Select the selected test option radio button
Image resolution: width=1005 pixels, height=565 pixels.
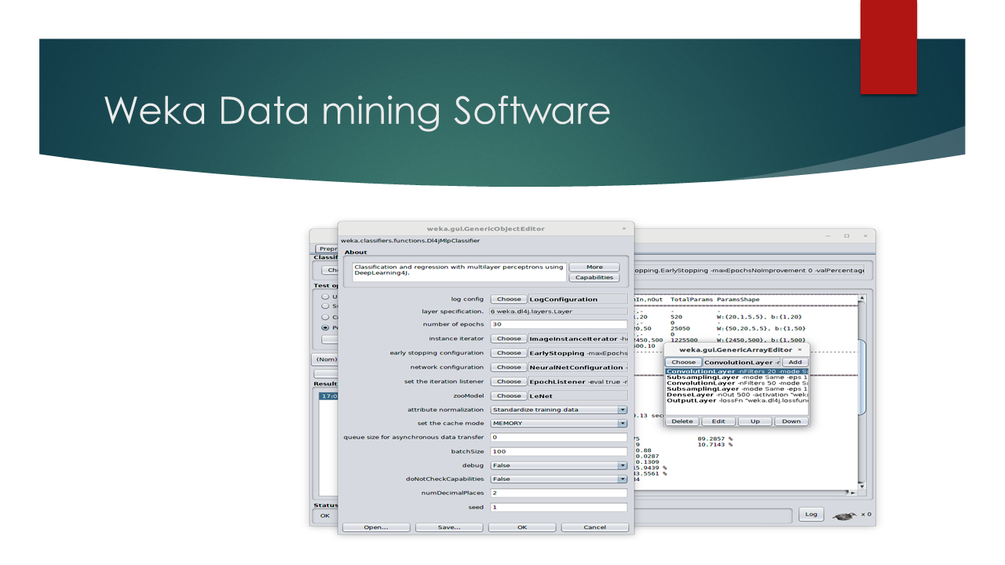point(325,327)
